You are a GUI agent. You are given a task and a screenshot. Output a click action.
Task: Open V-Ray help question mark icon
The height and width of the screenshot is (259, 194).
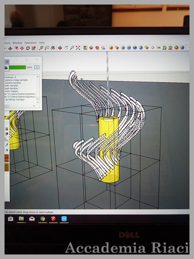(x=141, y=48)
